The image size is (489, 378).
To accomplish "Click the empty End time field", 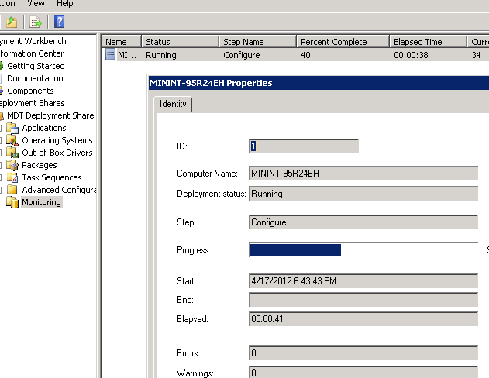I will pos(363,300).
